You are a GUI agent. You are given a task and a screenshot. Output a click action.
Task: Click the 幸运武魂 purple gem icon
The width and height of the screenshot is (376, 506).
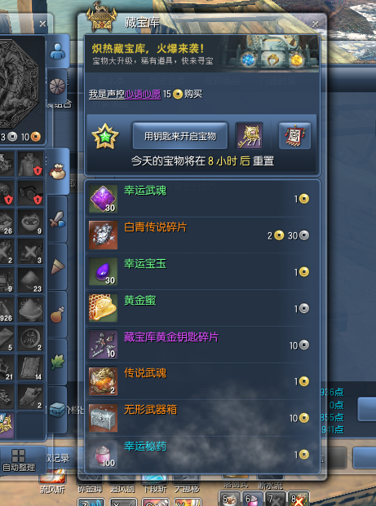[x=103, y=199]
